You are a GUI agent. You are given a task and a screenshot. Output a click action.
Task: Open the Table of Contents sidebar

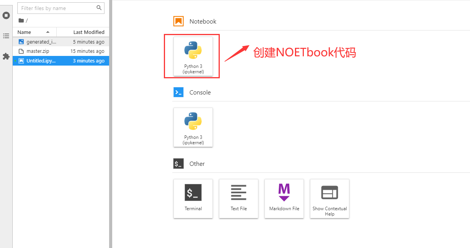tap(6, 36)
